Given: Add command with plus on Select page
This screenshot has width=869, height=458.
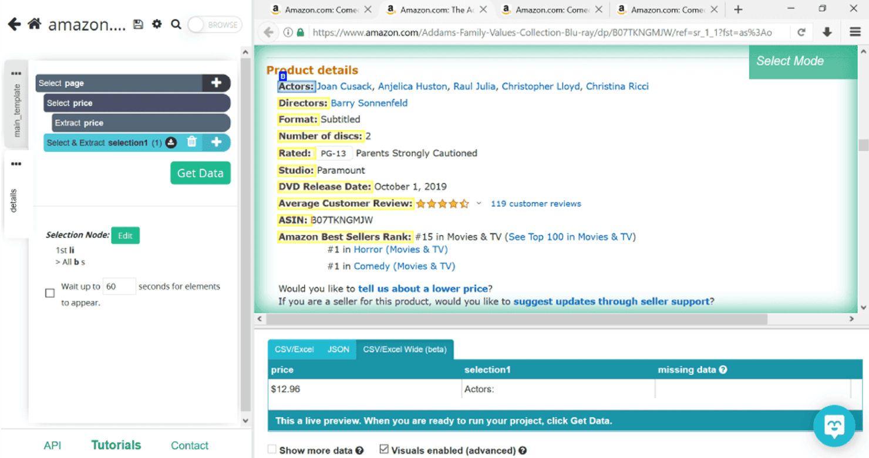Looking at the screenshot, I should (x=216, y=83).
